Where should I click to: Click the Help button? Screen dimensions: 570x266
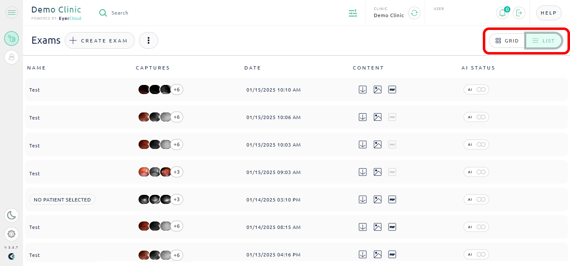pyautogui.click(x=549, y=13)
